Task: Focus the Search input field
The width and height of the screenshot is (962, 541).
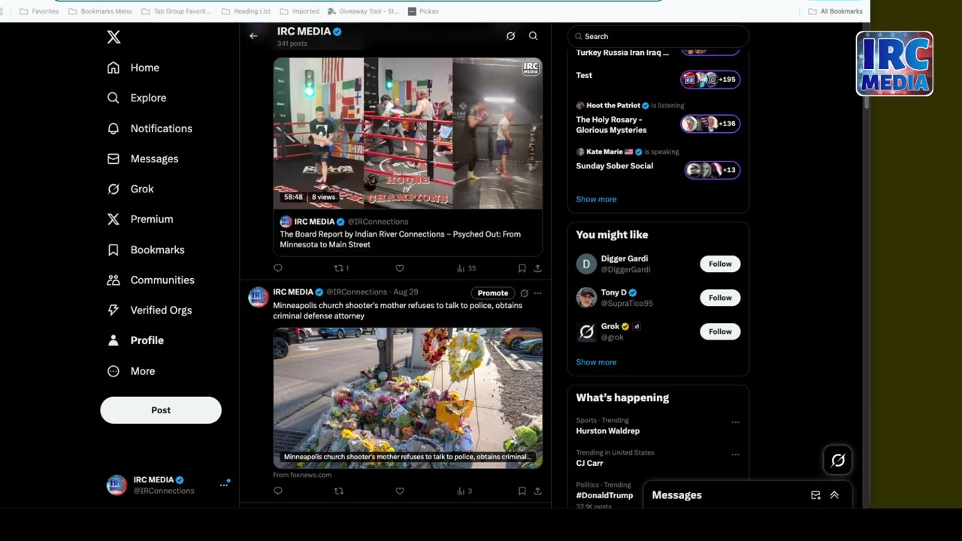Action: pos(658,36)
